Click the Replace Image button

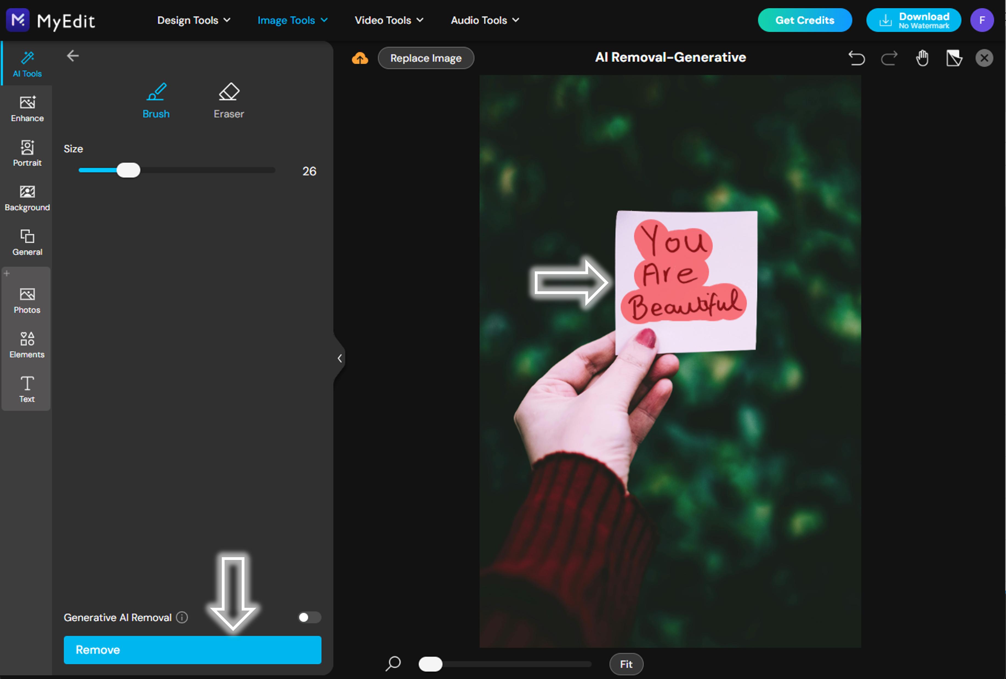tap(425, 58)
